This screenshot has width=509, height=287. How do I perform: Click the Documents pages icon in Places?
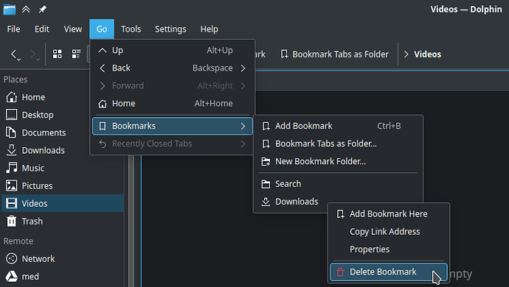(11, 132)
